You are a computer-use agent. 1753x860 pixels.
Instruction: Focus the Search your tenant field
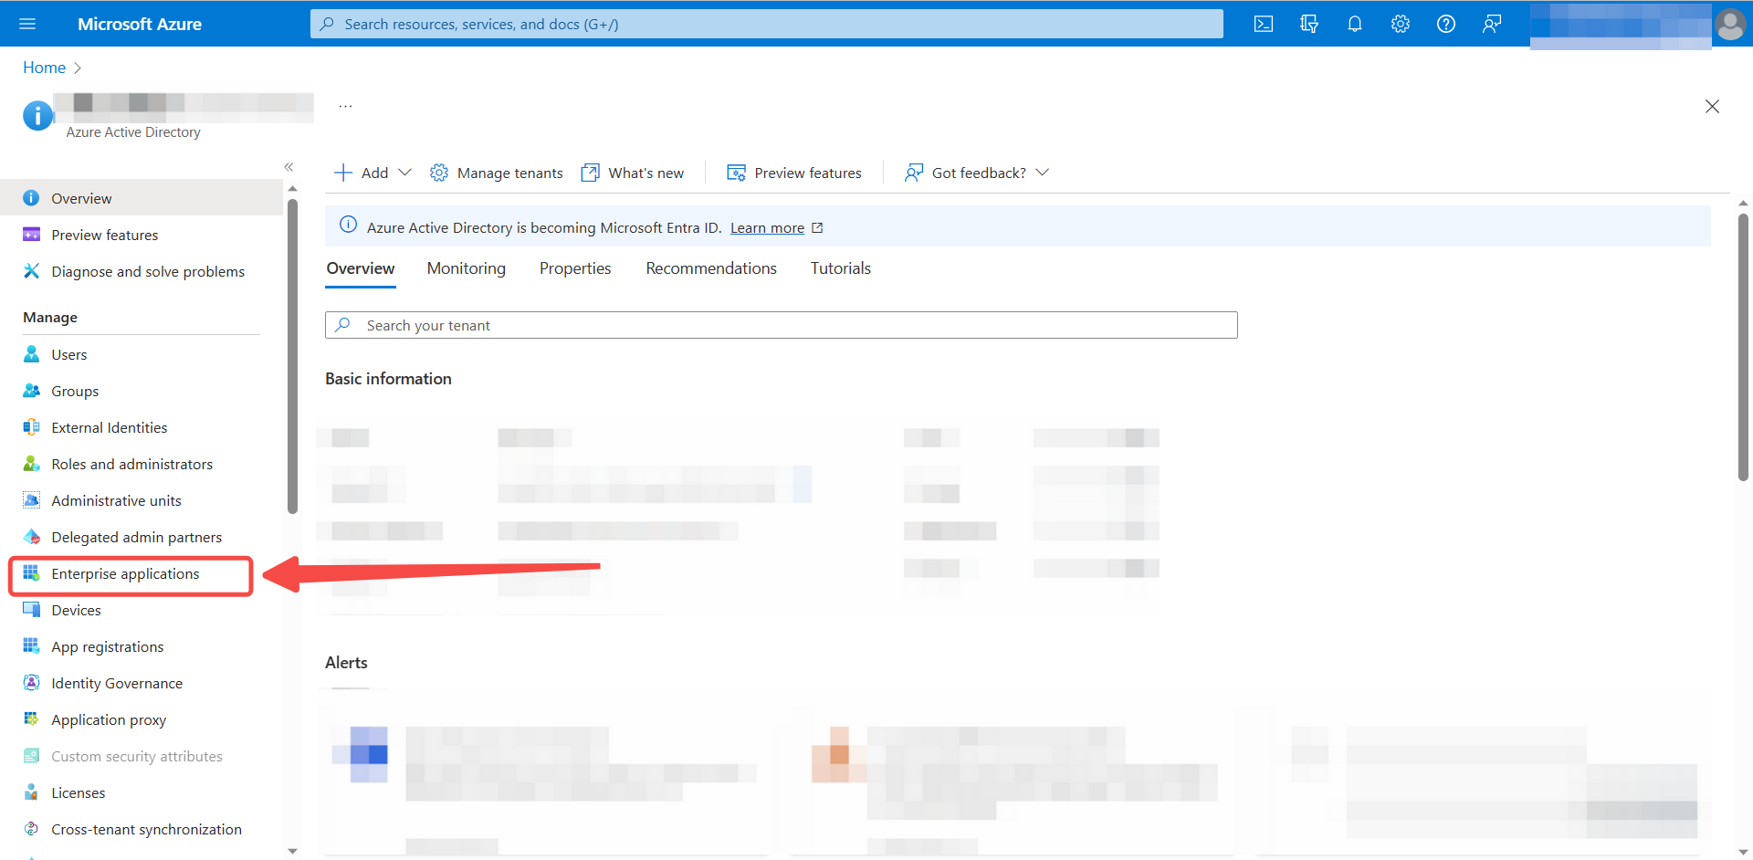pos(782,325)
